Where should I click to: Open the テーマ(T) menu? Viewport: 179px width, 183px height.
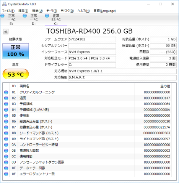point(52,11)
